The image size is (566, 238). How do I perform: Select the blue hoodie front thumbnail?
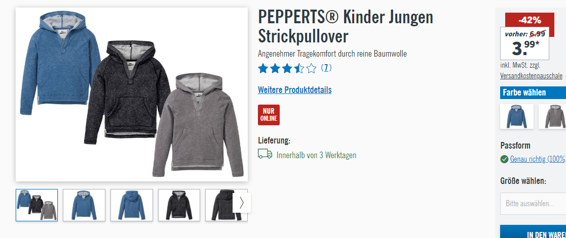click(x=84, y=205)
